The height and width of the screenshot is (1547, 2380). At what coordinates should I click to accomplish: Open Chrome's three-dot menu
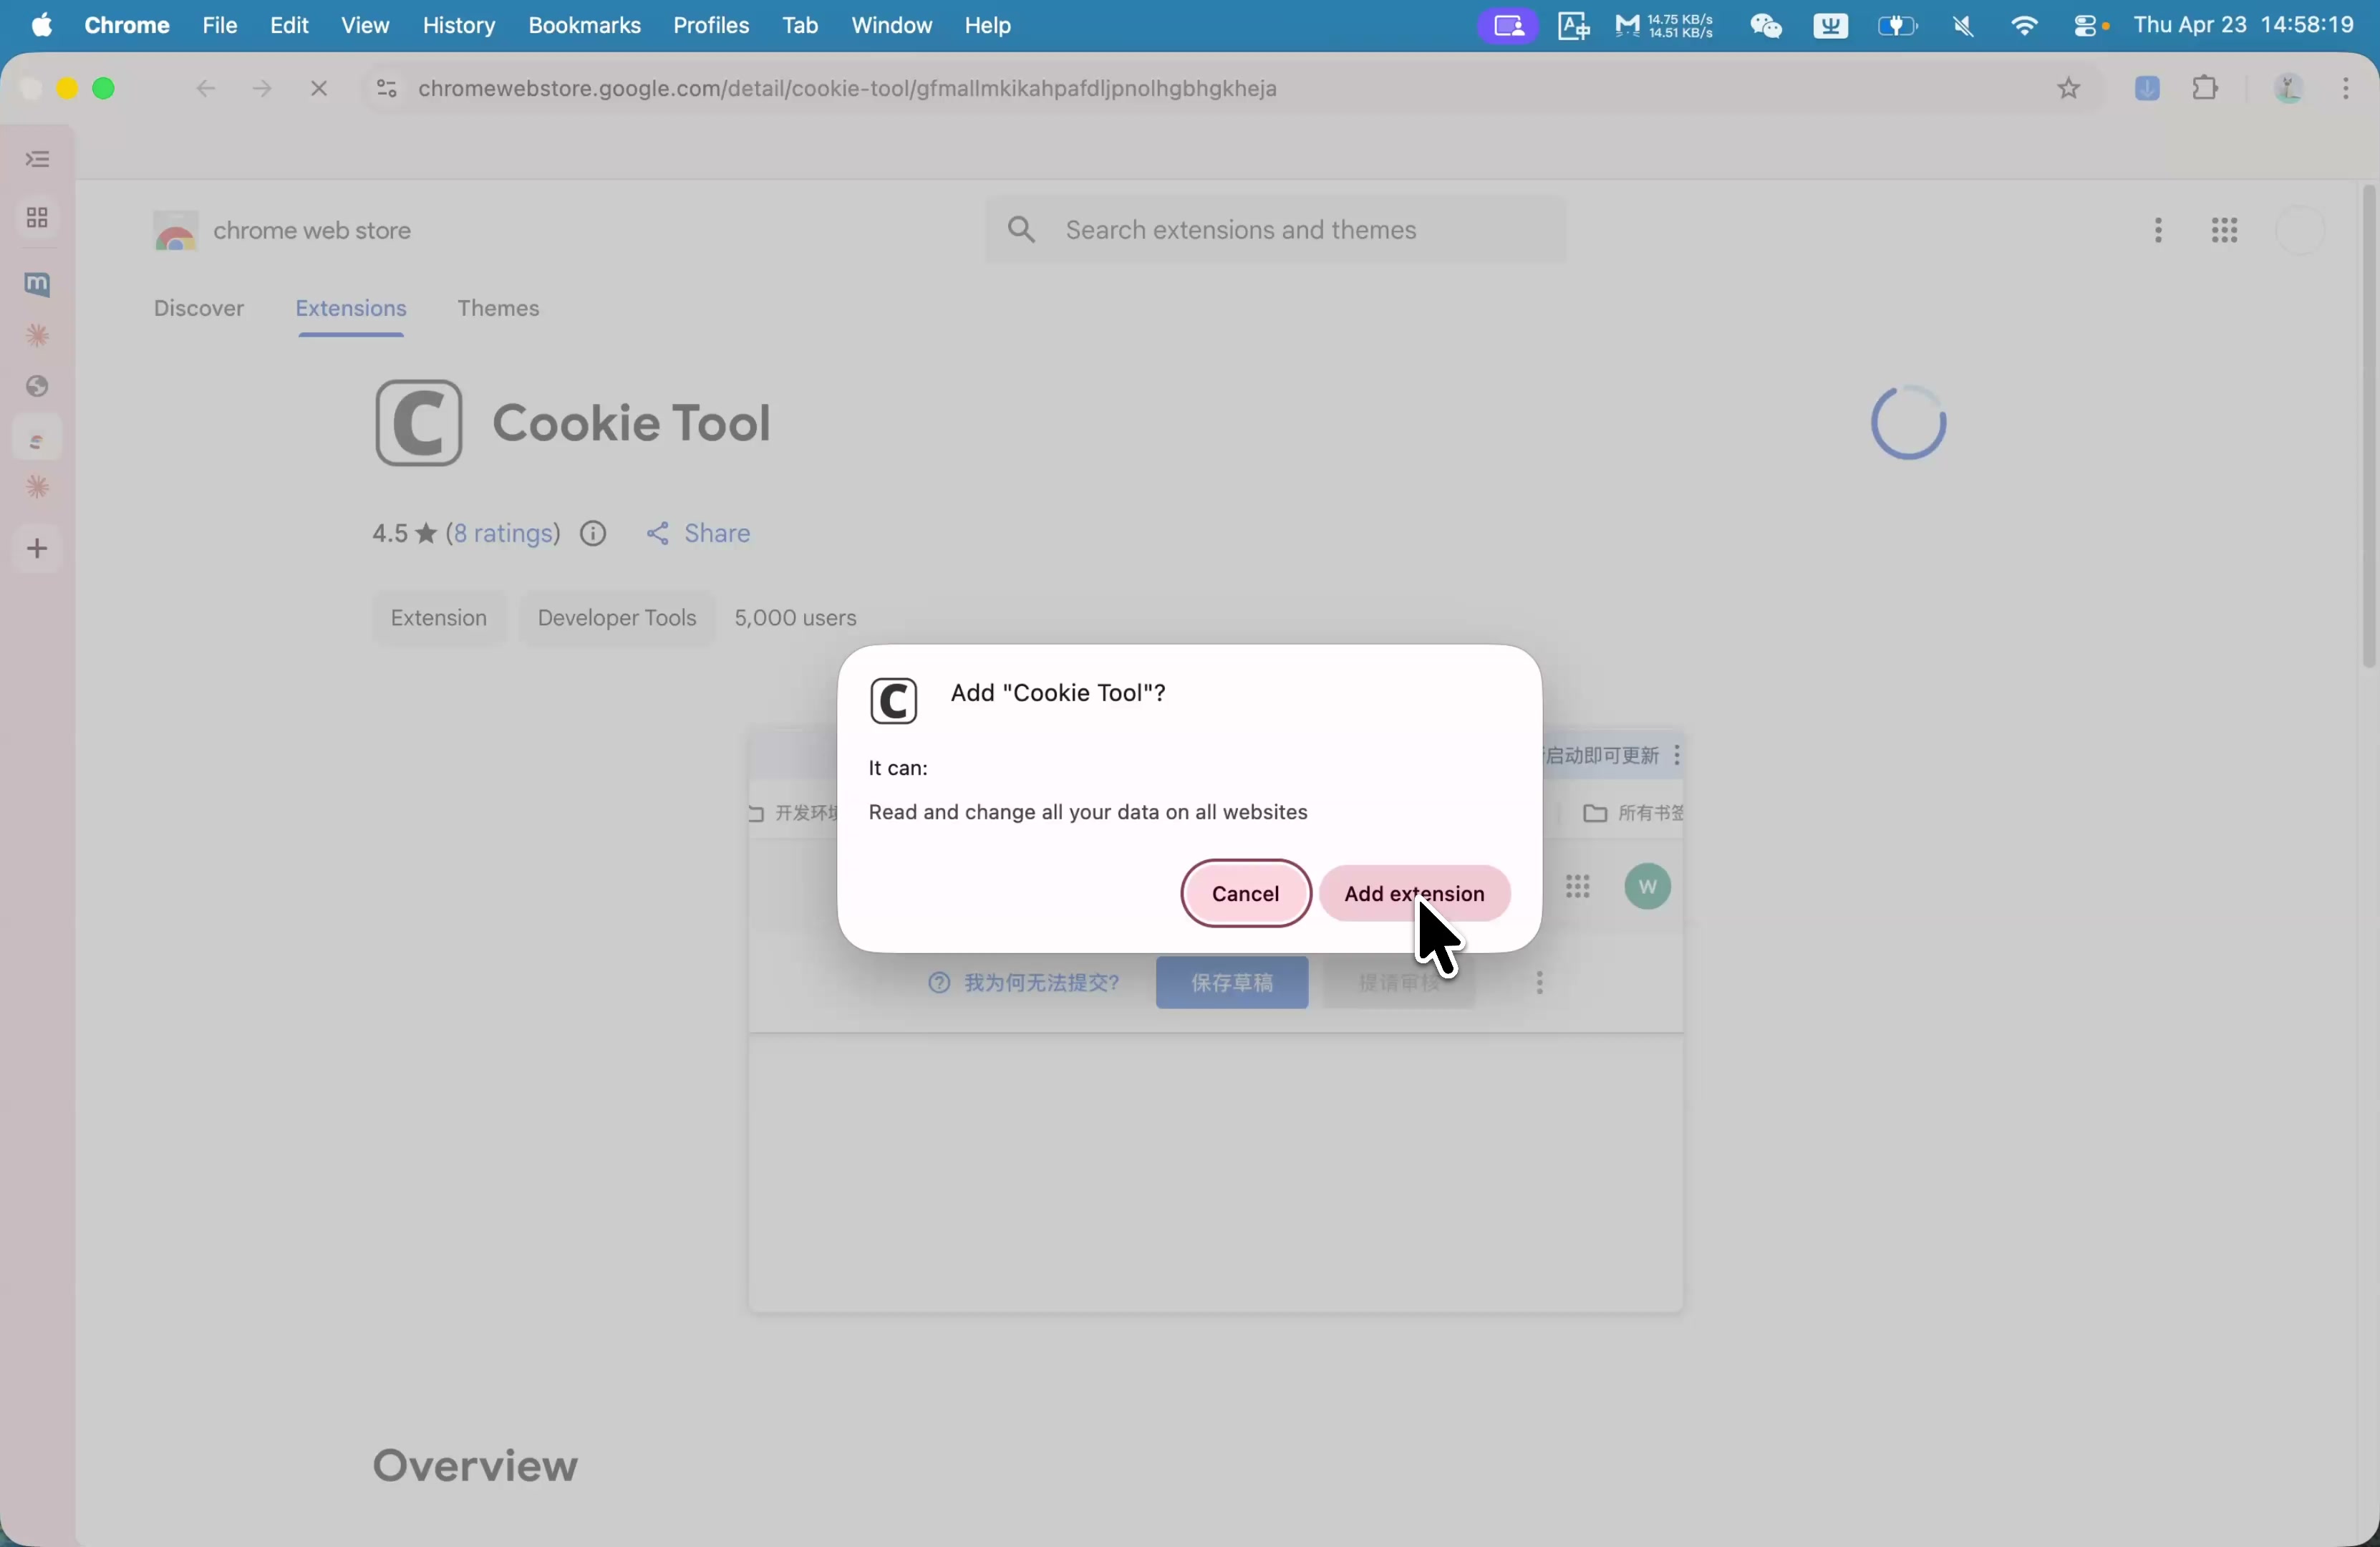2346,90
